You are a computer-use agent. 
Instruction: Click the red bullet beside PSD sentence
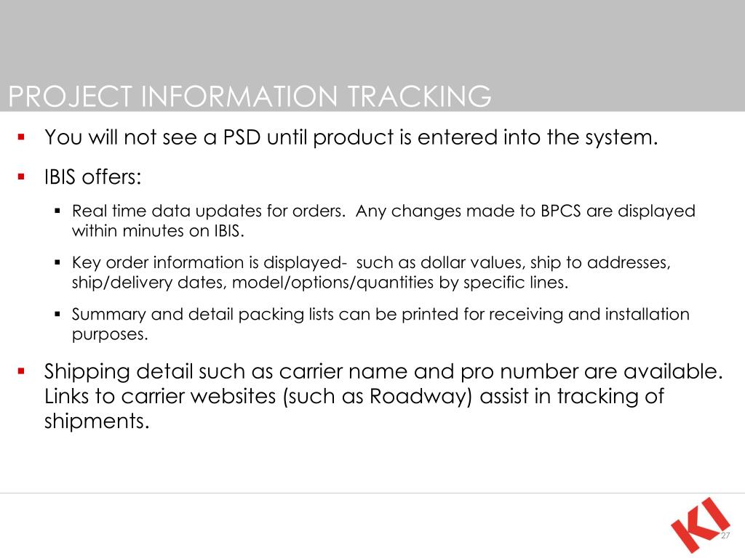tap(21, 137)
